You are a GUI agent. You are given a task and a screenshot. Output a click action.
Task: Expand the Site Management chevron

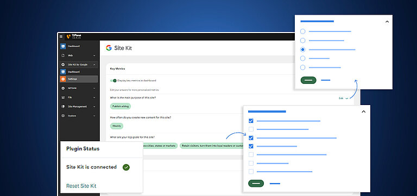point(94,107)
